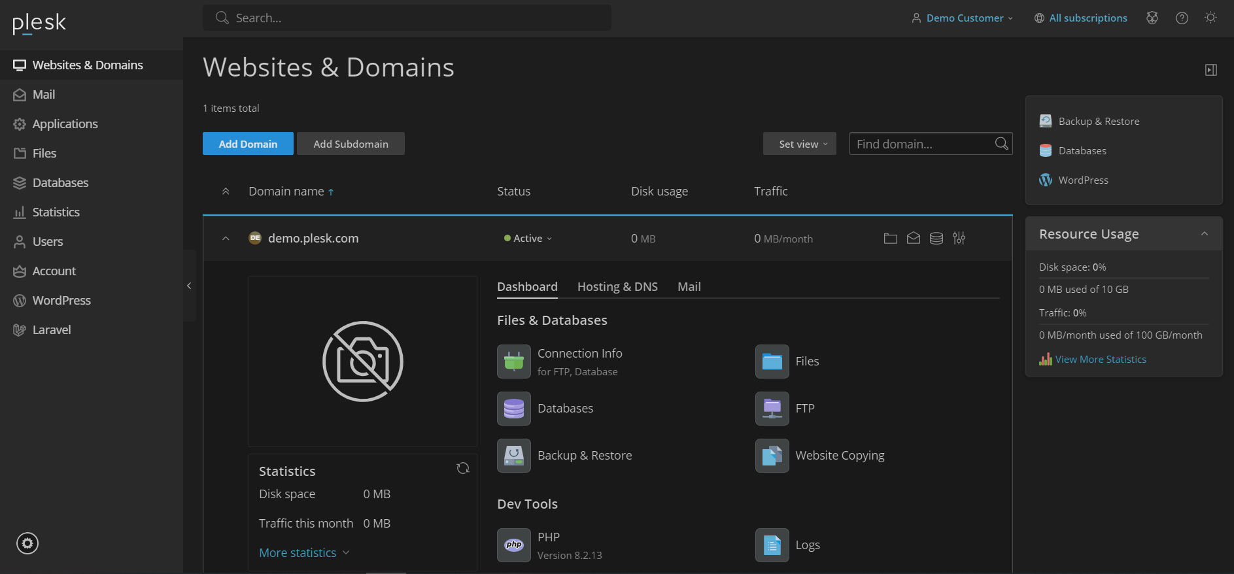Click the Add Subdomain button

tap(351, 144)
